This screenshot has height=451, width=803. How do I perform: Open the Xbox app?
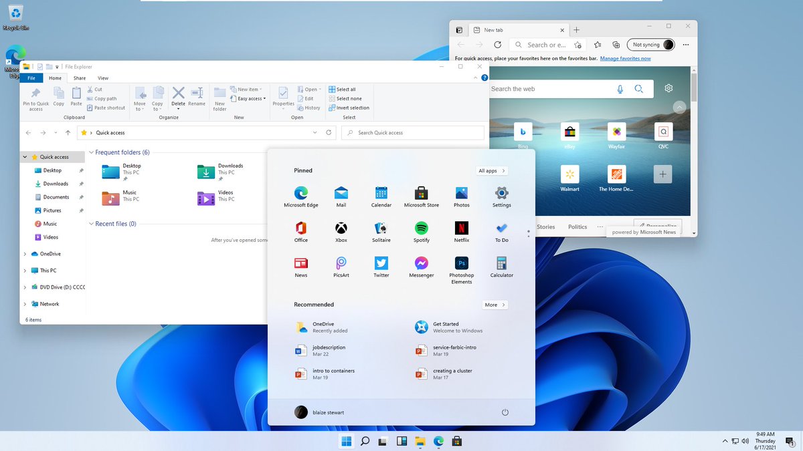(x=341, y=232)
